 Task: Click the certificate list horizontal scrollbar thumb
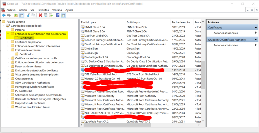click(117, 125)
